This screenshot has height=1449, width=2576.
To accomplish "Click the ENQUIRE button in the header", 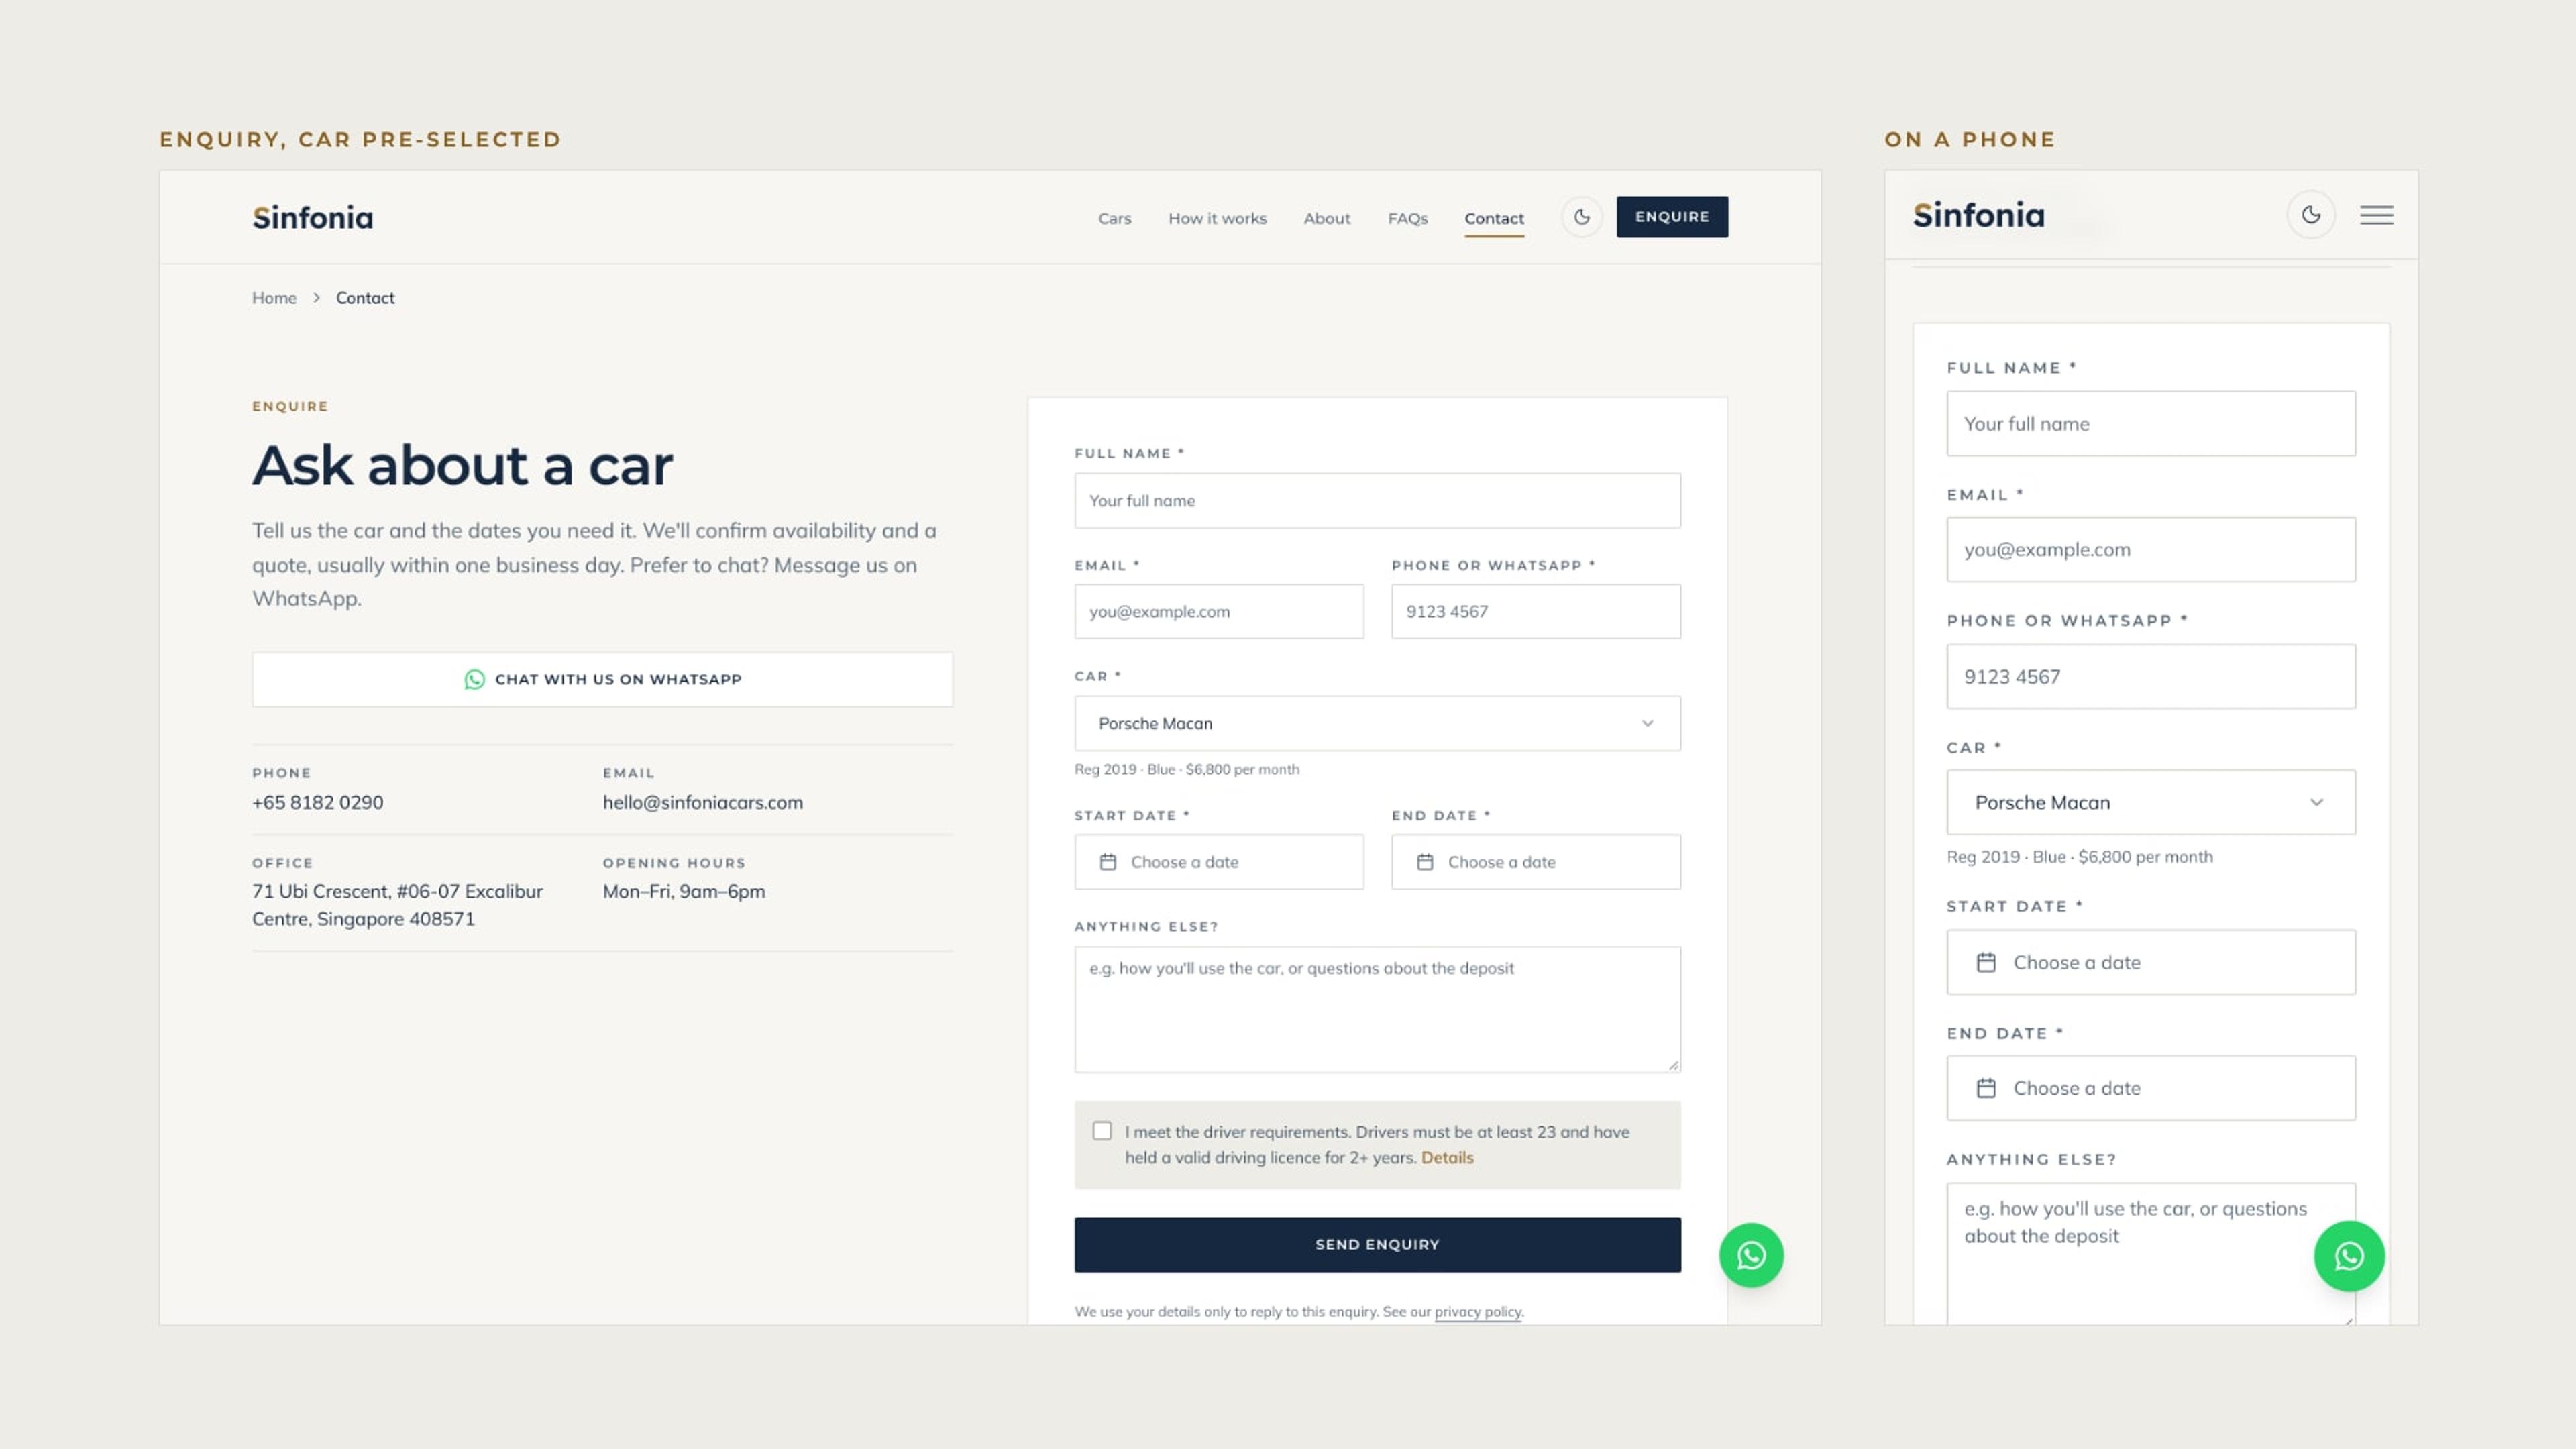I will point(1672,217).
